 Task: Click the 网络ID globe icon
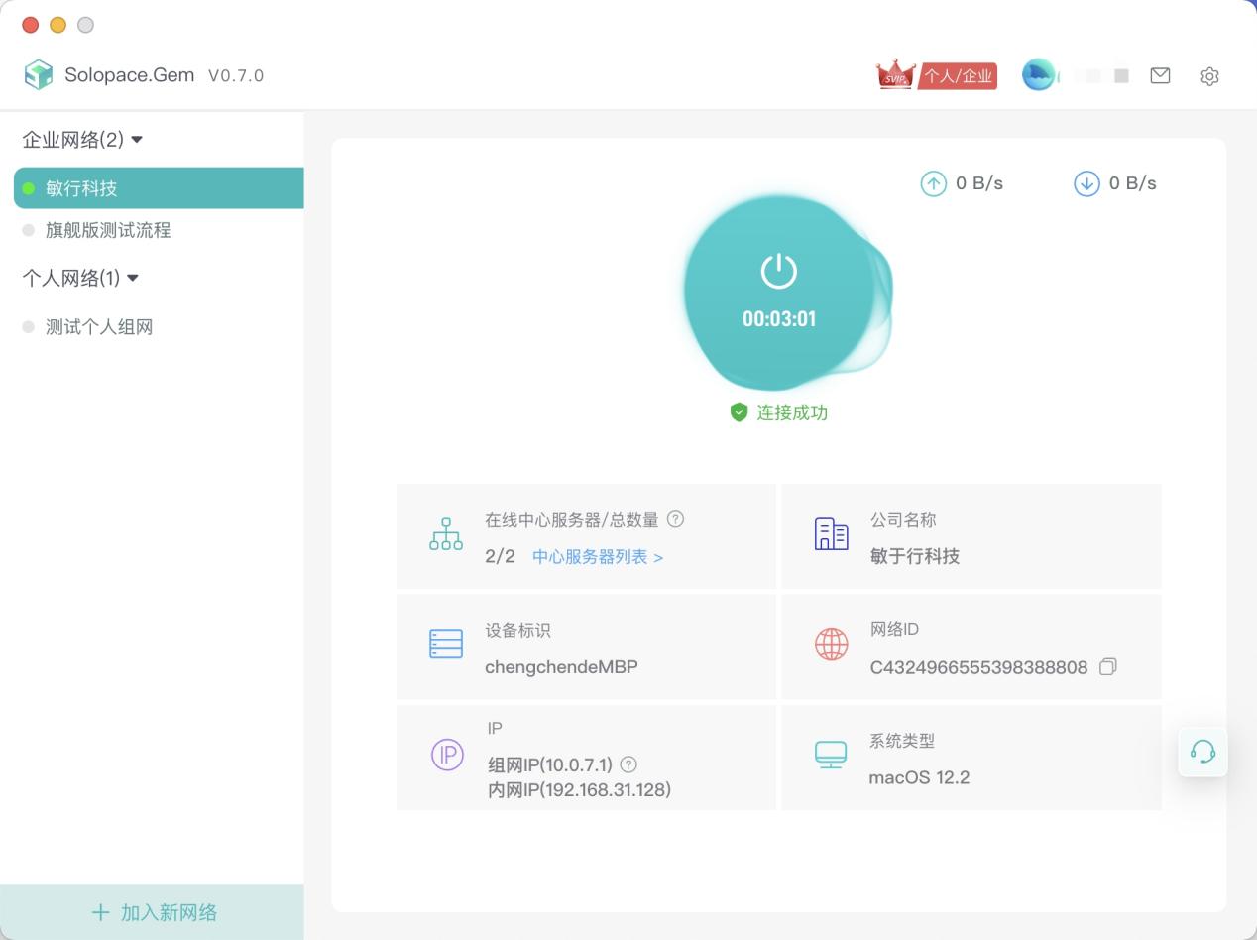coord(831,646)
